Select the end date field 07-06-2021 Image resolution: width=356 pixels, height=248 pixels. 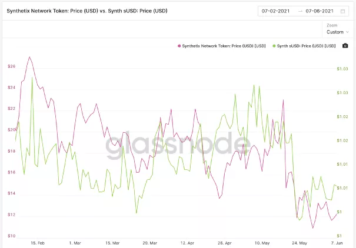coord(321,11)
